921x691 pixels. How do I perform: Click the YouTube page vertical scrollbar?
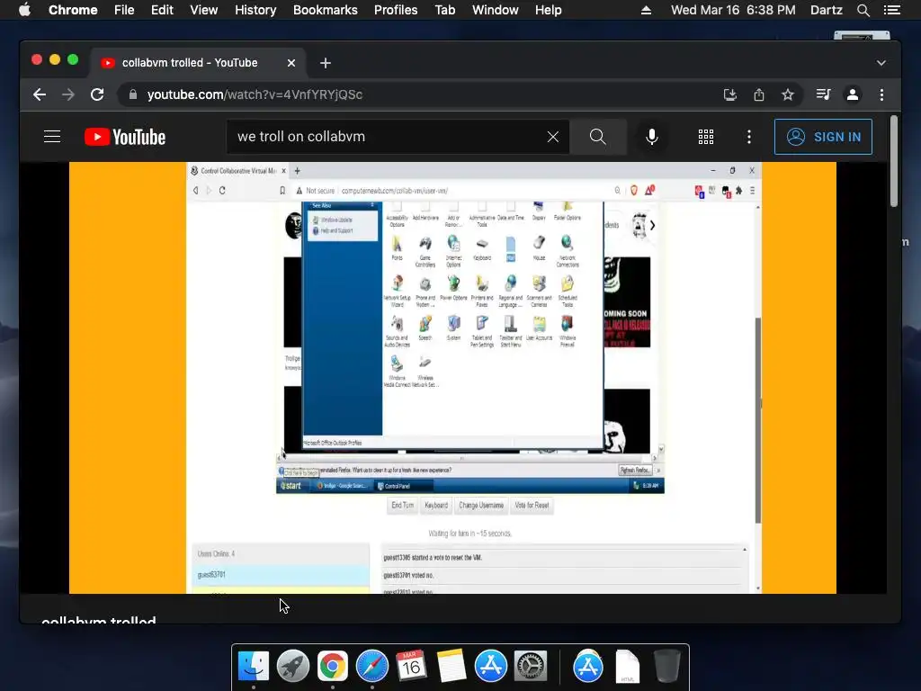point(893,162)
